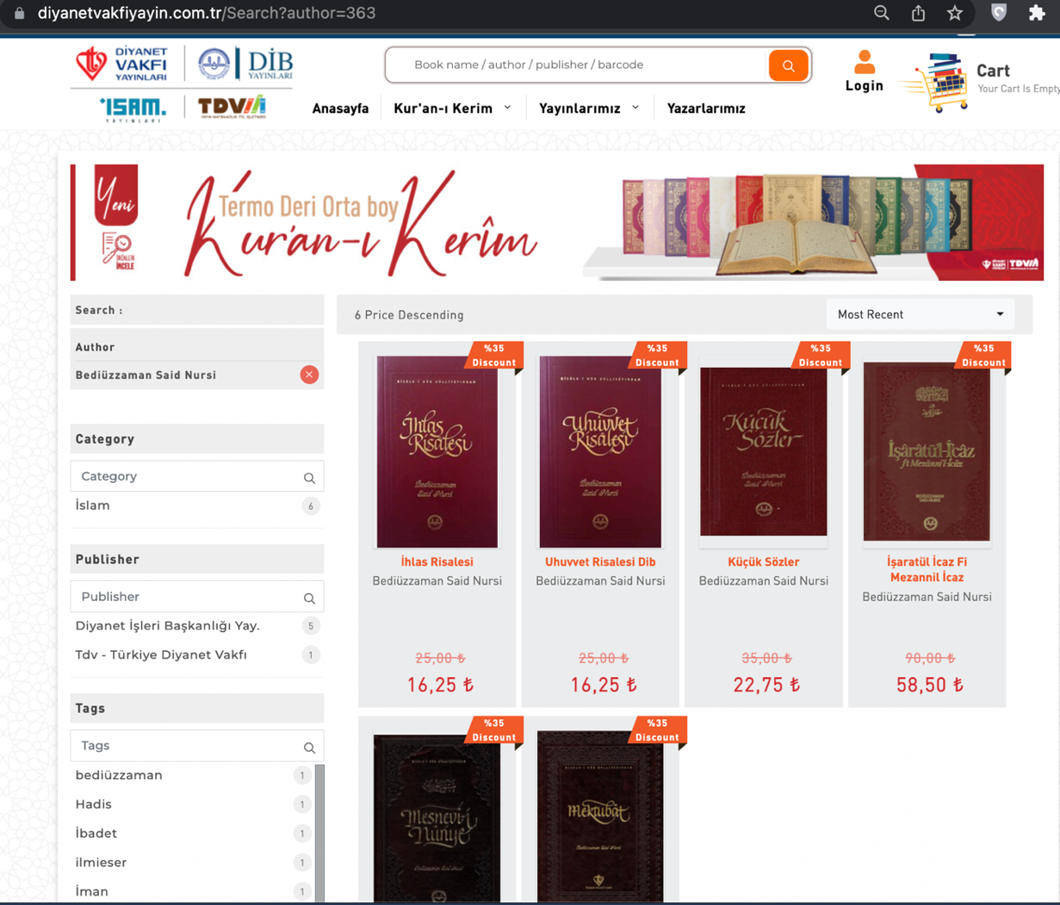Click the Category filter input
The height and width of the screenshot is (905, 1060).
pyautogui.click(x=197, y=476)
